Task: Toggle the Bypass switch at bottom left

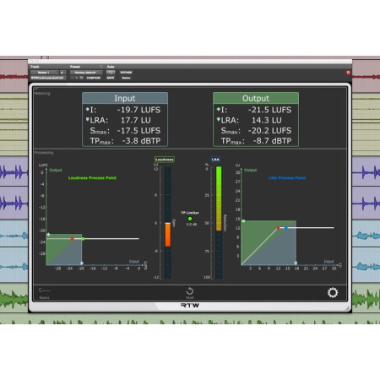Action: 45,290
